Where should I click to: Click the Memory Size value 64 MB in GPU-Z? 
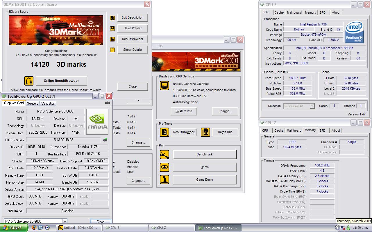point(40,182)
